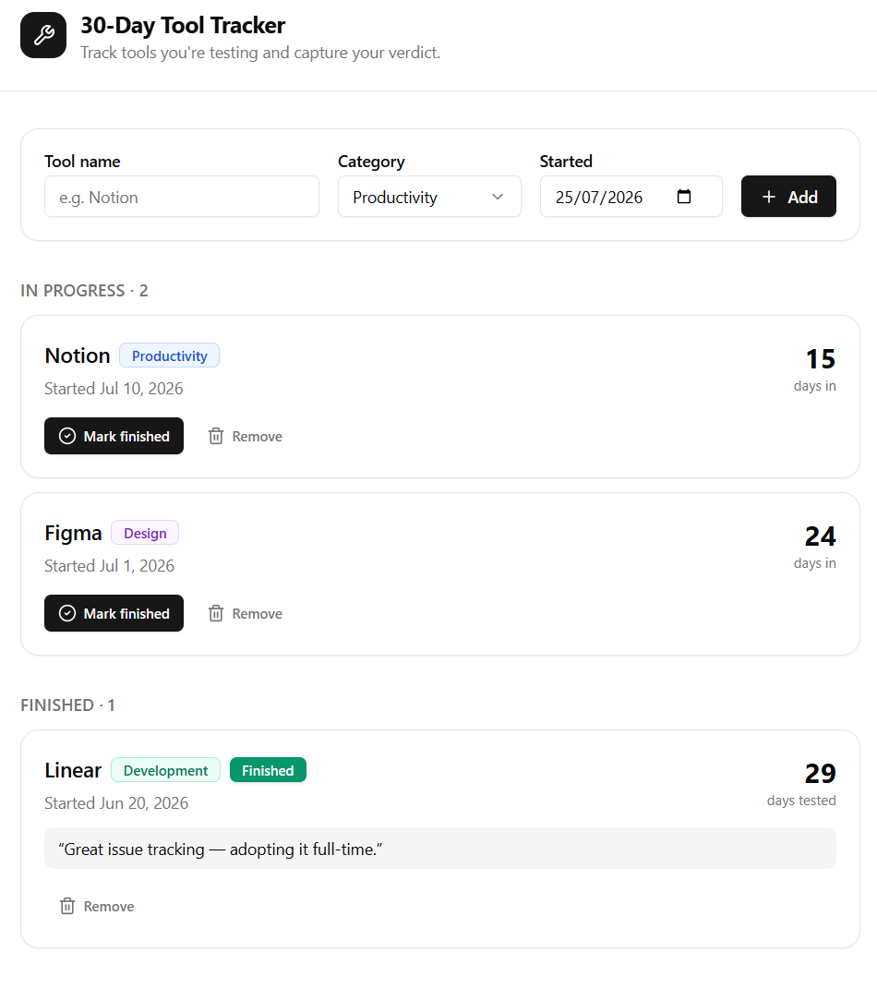Mark Figma as finished
The height and width of the screenshot is (988, 877).
point(114,613)
